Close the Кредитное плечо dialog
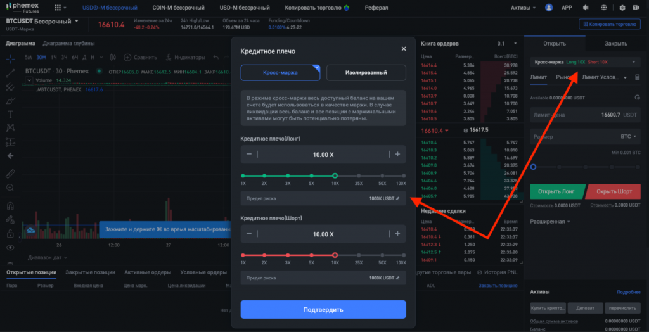The width and height of the screenshot is (649, 332). [x=404, y=49]
